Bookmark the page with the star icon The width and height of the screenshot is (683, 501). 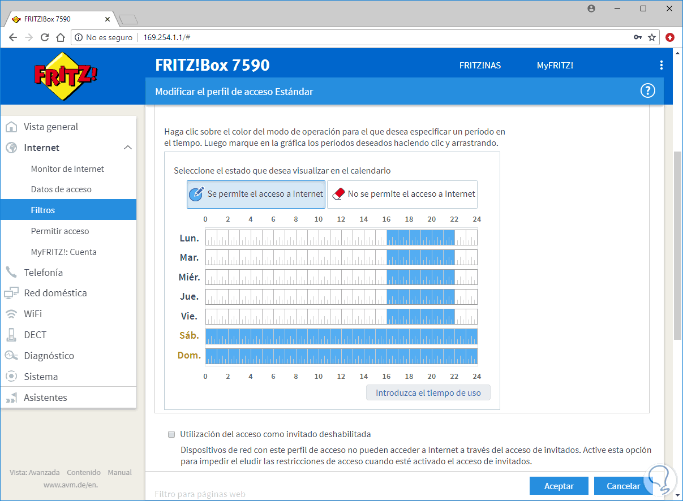[x=652, y=37]
